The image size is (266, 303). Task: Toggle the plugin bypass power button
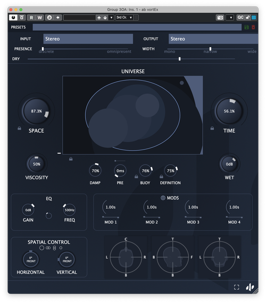tap(13, 18)
